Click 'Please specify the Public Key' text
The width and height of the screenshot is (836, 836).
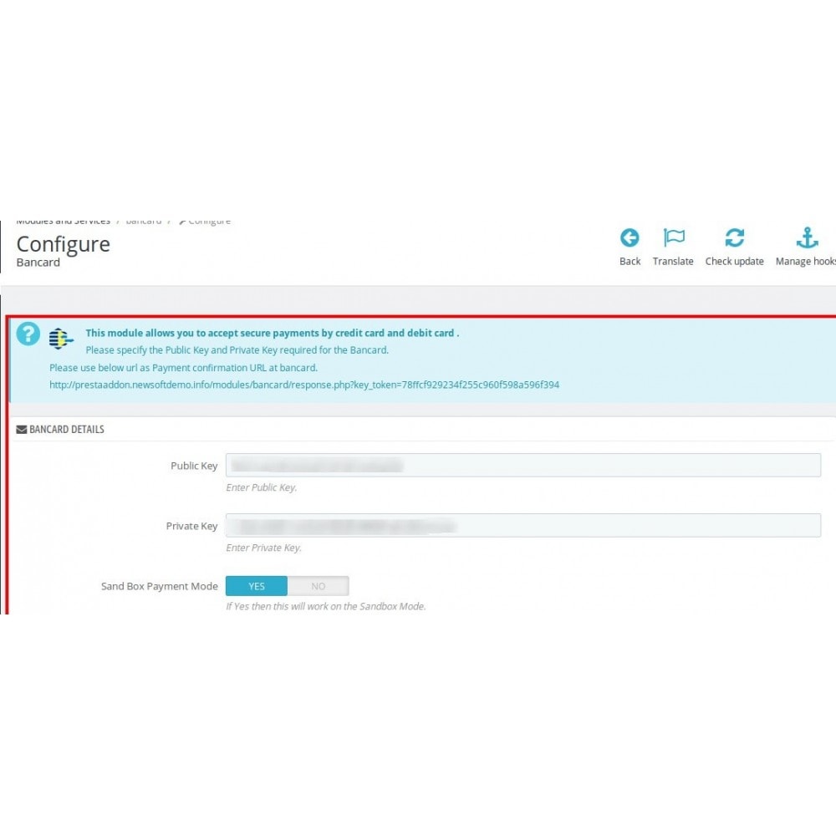coord(237,350)
